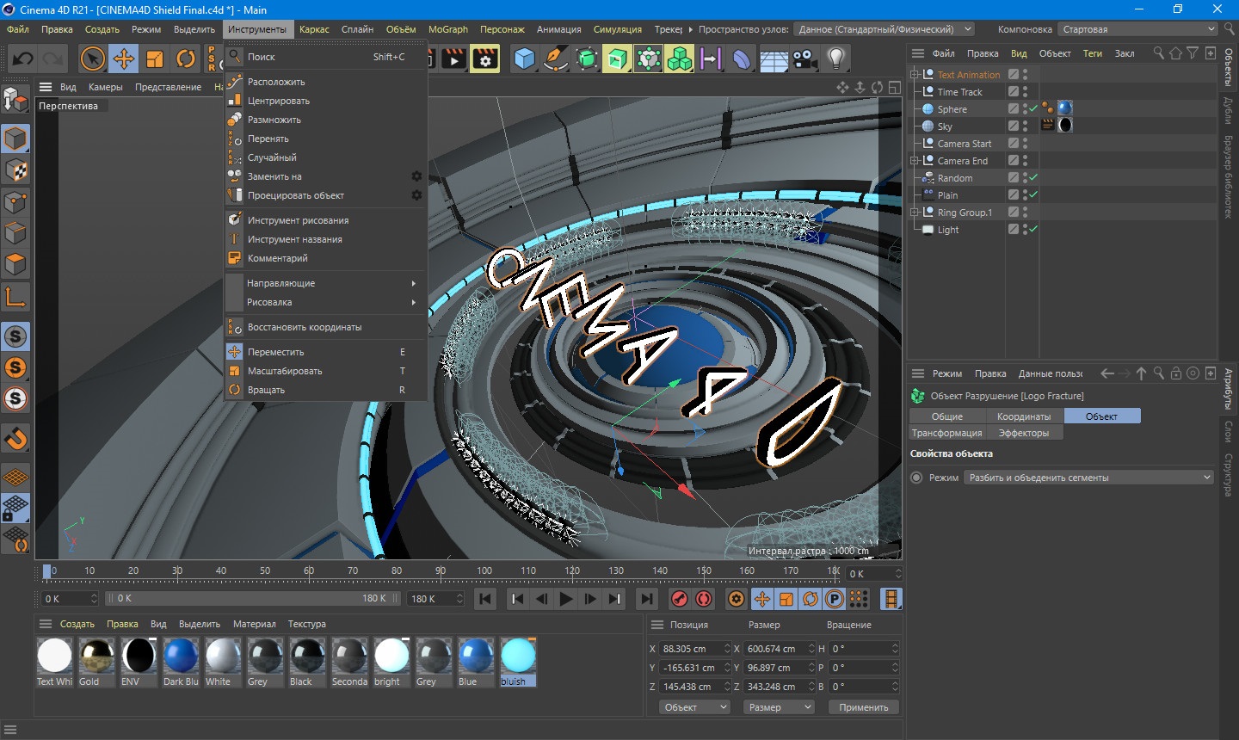Toggle the enabled checkmark for Sphere object
Screen dimensions: 1239x740
(1032, 108)
